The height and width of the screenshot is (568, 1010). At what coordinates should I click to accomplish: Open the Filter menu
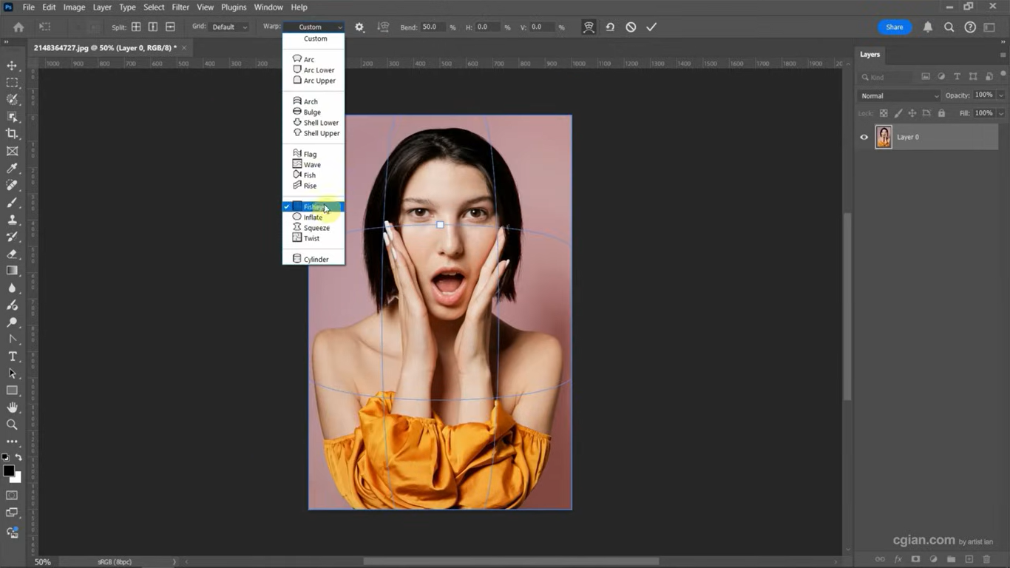click(180, 7)
